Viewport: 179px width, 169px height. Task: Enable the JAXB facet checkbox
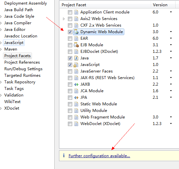(70, 84)
